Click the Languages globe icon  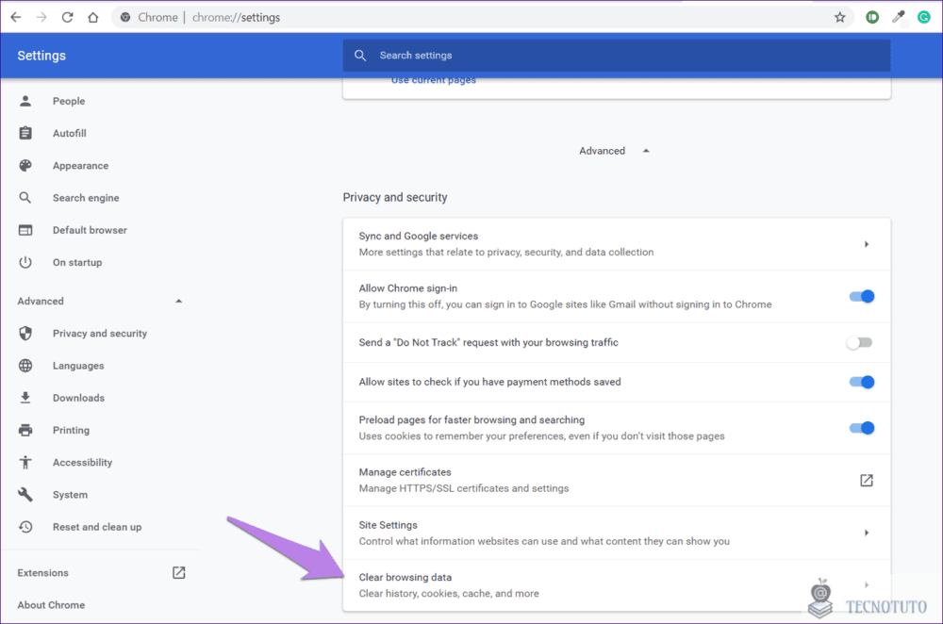point(25,366)
